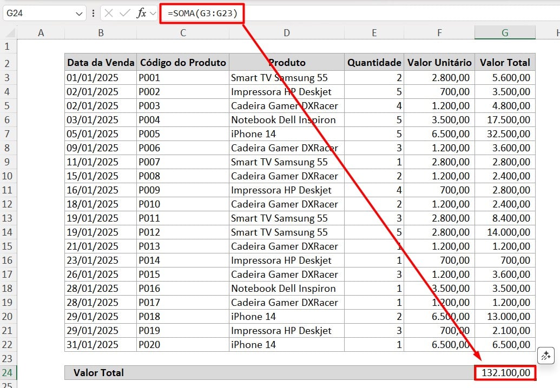560x388 pixels.
Task: Click 'Notebook Dell Inspiron' in row 6
Action: [x=287, y=120]
